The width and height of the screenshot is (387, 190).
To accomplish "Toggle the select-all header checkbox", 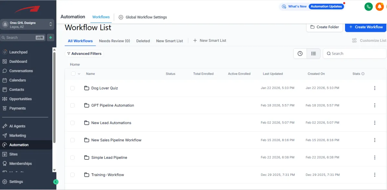I will [73, 74].
